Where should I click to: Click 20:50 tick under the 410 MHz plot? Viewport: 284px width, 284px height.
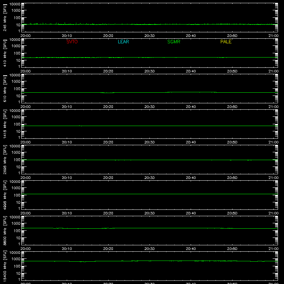pyautogui.click(x=232, y=71)
